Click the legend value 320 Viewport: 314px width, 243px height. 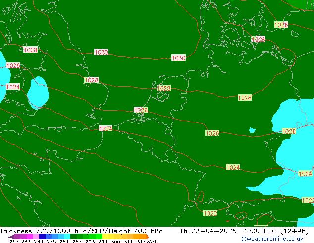coord(151,241)
